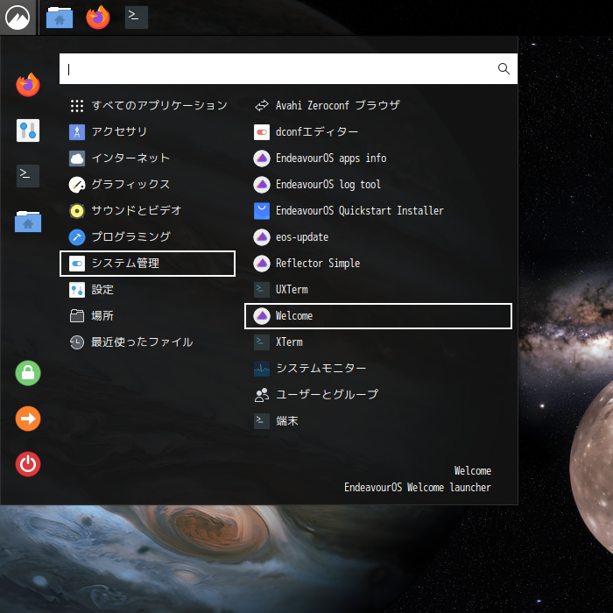Open ユーザーとグループ

click(x=378, y=395)
